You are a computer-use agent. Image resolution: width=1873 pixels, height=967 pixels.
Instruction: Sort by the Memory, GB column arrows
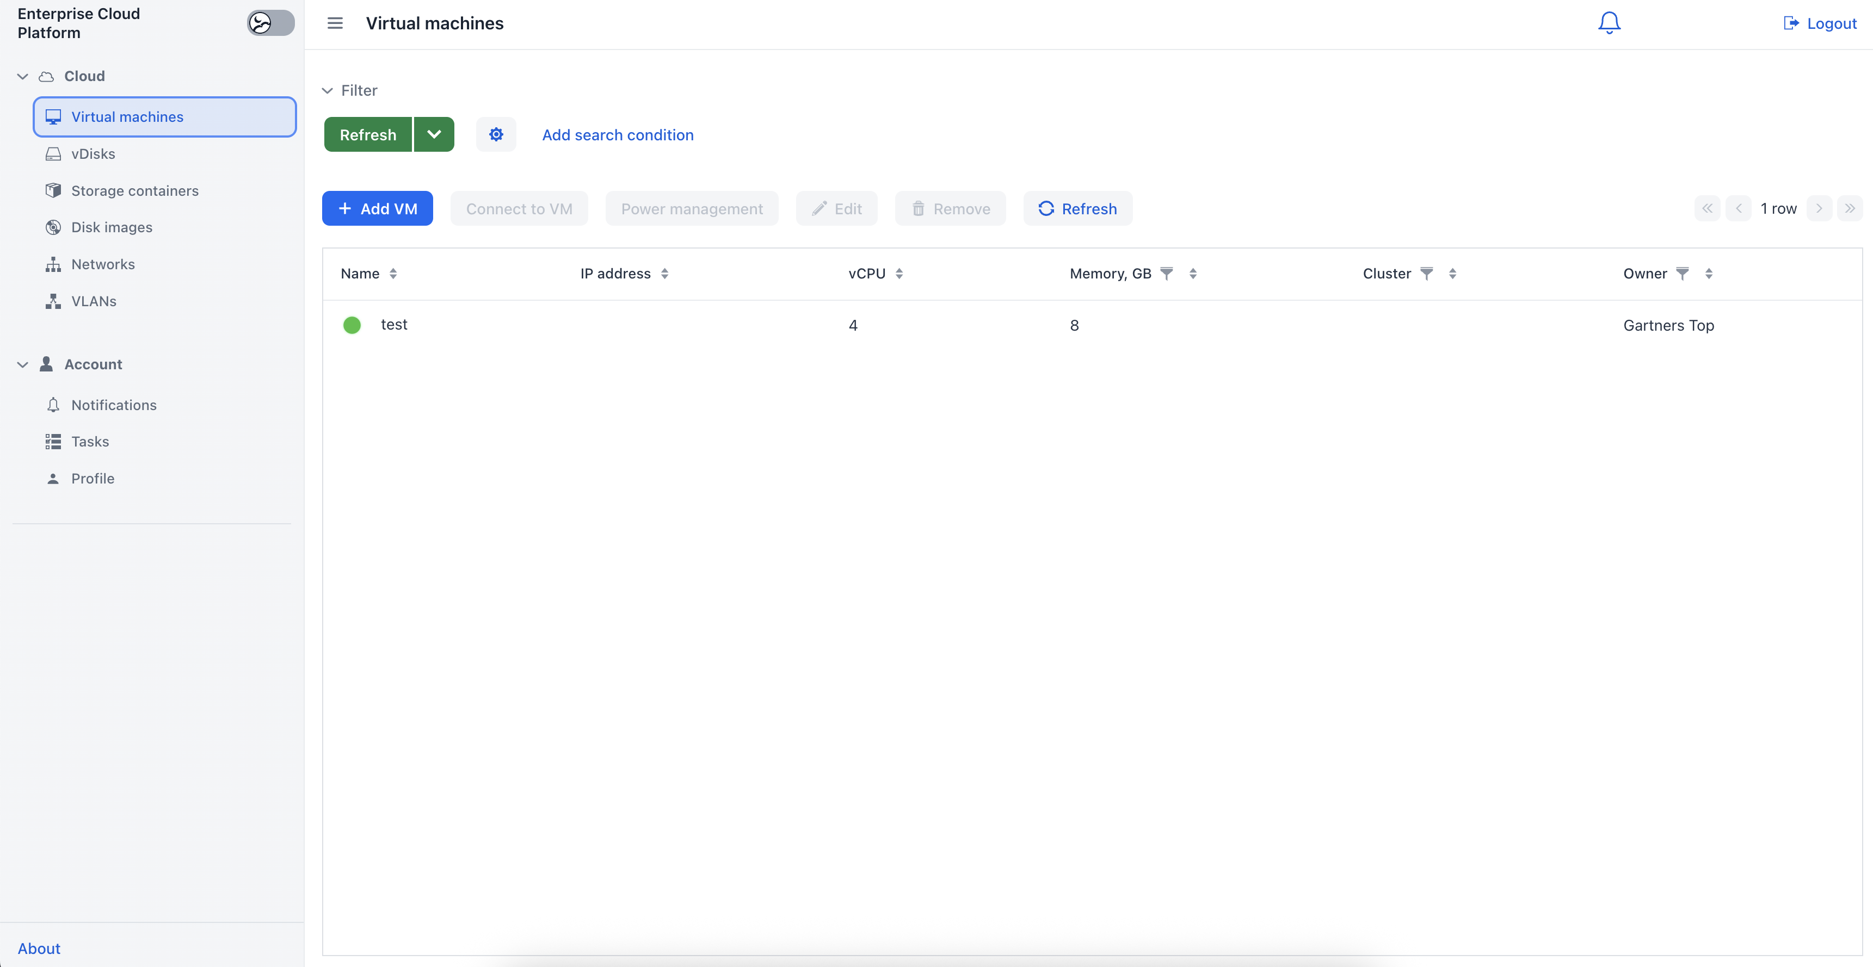point(1192,274)
